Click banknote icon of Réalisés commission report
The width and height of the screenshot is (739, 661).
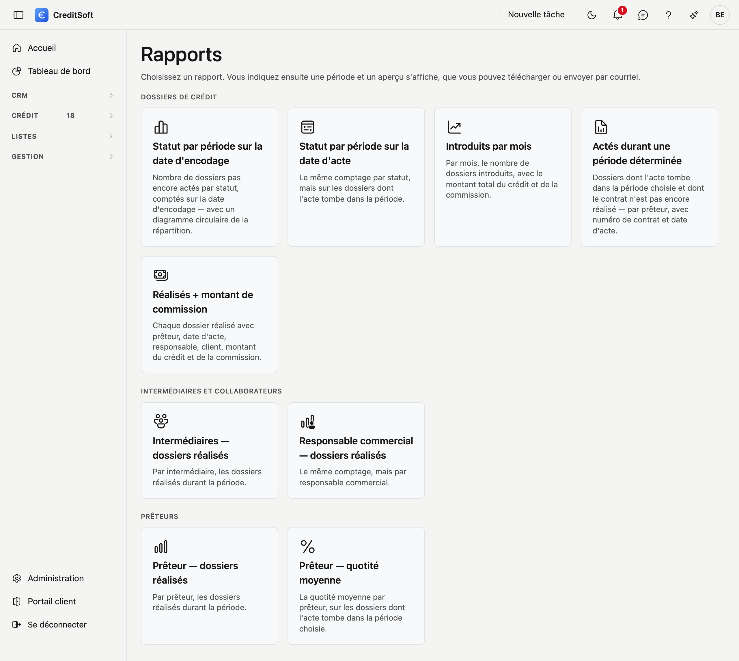pos(161,275)
